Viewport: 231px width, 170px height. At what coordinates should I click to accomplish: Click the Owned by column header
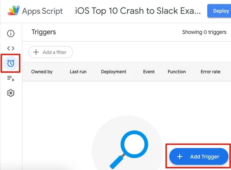pyautogui.click(x=42, y=72)
